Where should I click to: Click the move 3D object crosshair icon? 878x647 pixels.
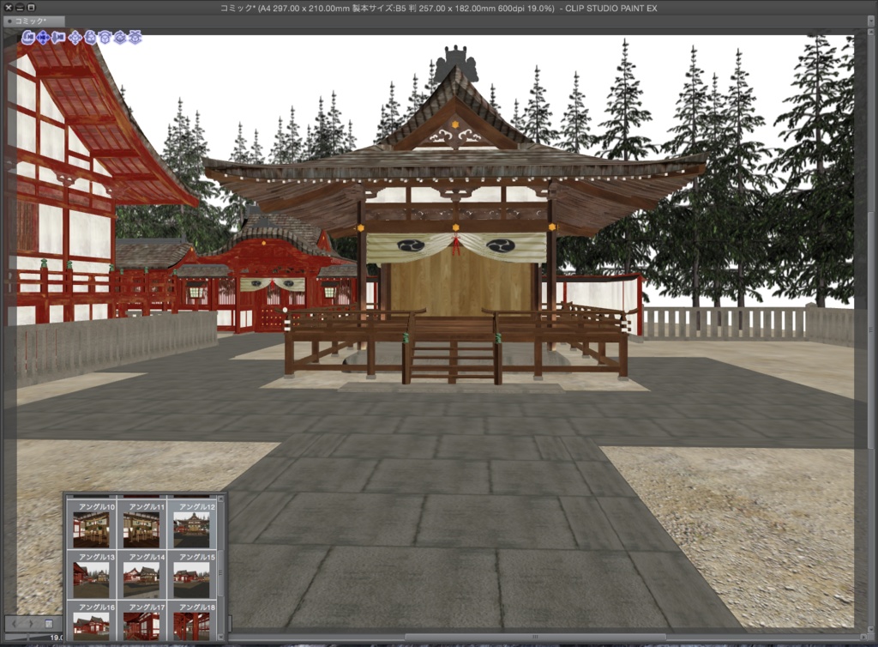(75, 39)
